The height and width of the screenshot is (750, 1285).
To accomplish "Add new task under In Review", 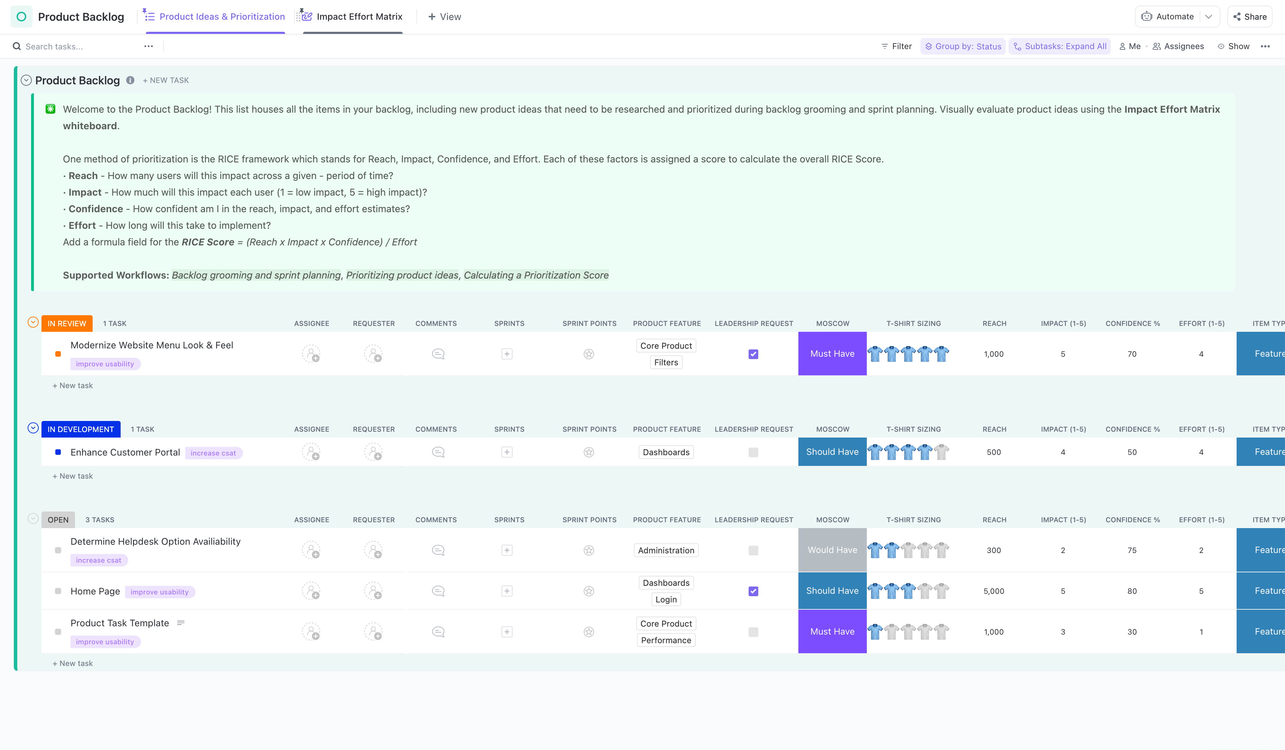I will pyautogui.click(x=73, y=385).
